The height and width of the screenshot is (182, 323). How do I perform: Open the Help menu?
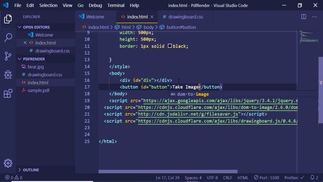point(134,6)
